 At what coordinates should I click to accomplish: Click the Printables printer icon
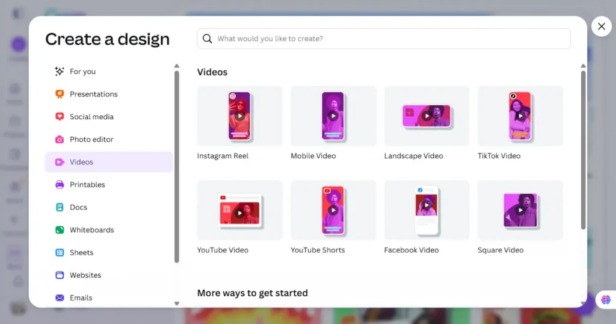[x=60, y=184]
